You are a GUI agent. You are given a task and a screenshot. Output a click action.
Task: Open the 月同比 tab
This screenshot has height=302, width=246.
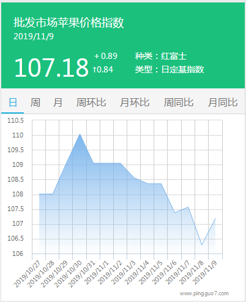[223, 103]
